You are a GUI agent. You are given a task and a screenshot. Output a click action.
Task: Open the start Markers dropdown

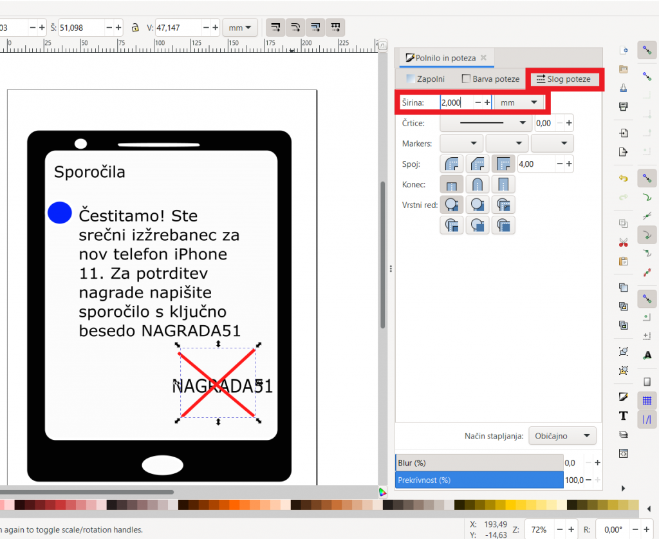tap(462, 144)
